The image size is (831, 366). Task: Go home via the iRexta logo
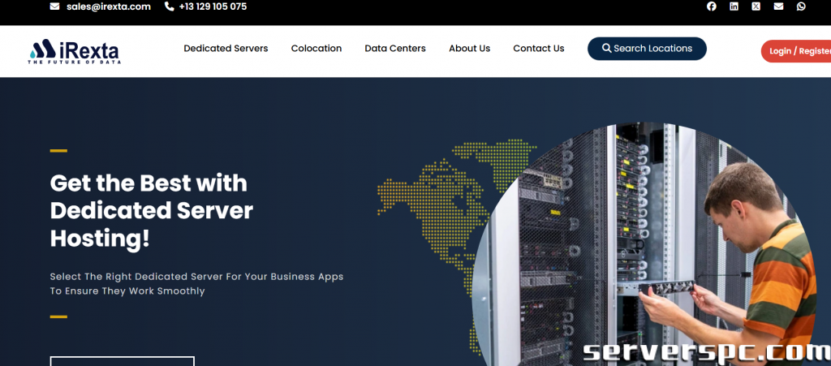[x=74, y=51]
